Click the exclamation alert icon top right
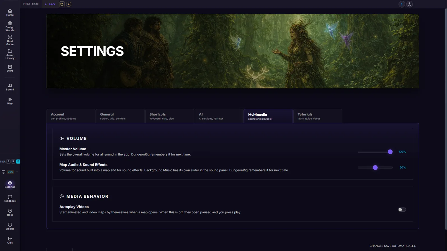The height and width of the screenshot is (251, 447). (402, 4)
